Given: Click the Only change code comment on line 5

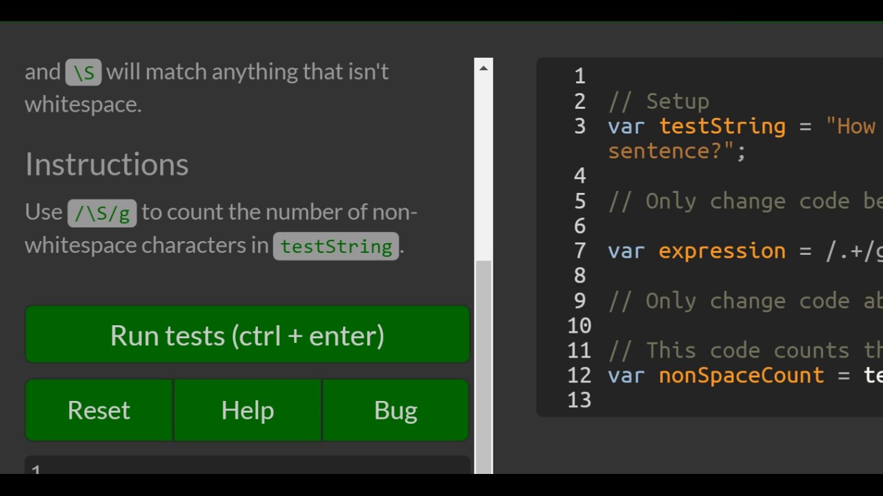Looking at the screenshot, I should click(745, 201).
